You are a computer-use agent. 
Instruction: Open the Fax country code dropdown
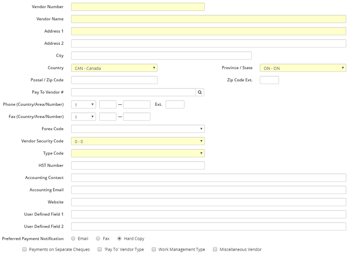coord(83,117)
